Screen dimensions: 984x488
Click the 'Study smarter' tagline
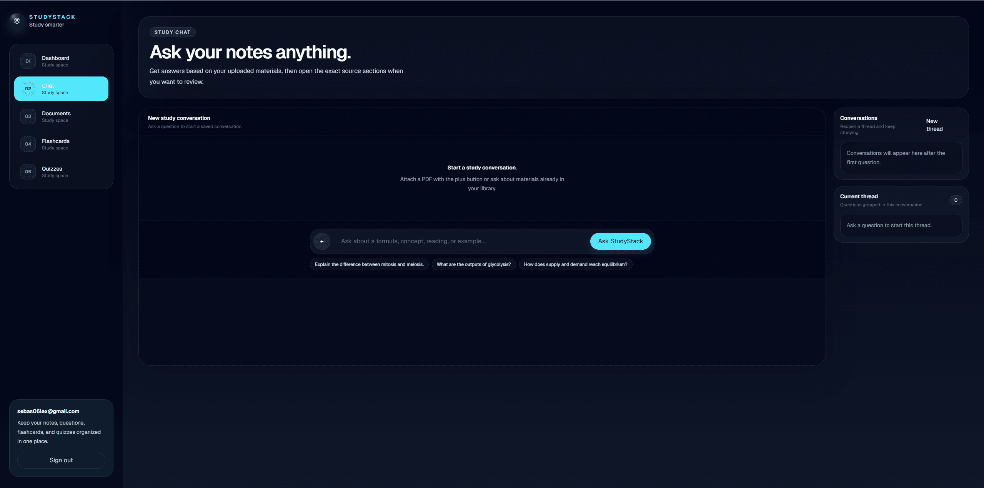tap(47, 25)
